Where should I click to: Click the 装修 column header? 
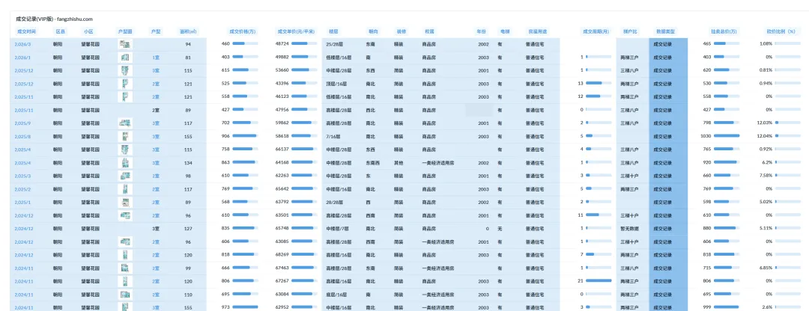click(401, 31)
